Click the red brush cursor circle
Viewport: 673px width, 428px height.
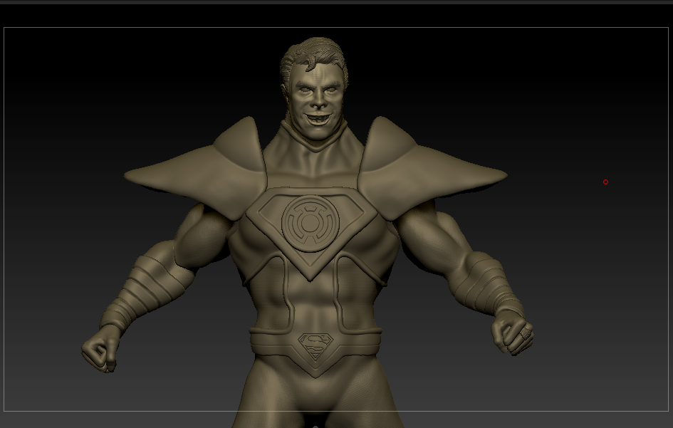pyautogui.click(x=605, y=182)
